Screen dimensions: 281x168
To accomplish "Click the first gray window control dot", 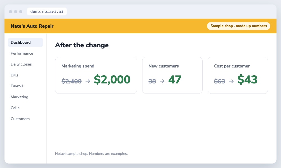I will (x=11, y=11).
